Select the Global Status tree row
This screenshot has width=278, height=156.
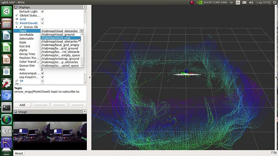[29, 15]
